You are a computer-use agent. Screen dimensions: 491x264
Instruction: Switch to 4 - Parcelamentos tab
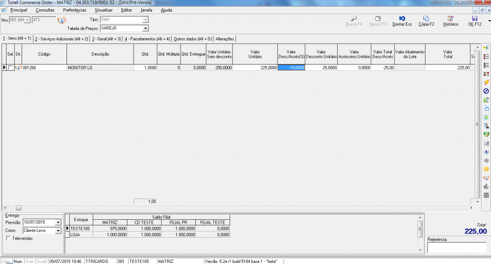tap(147, 39)
